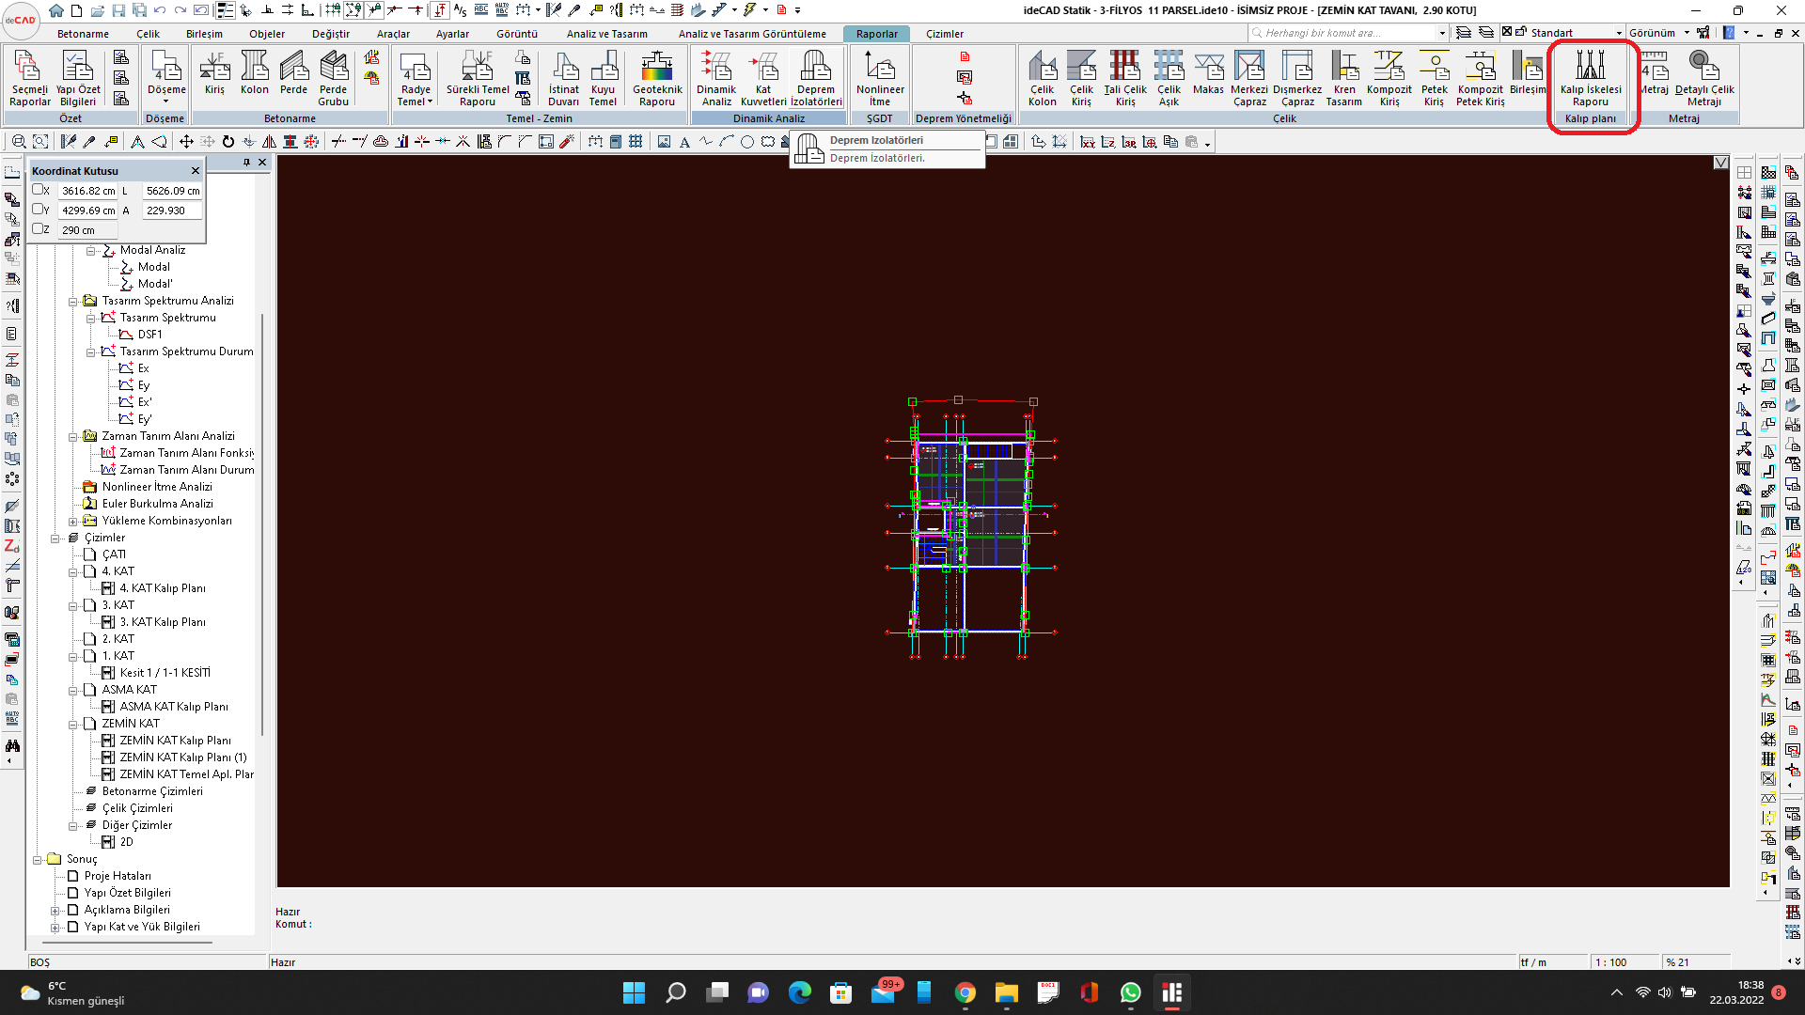This screenshot has height=1015, width=1805.
Task: Open Deprem İzolatörleri report
Action: coord(816,78)
